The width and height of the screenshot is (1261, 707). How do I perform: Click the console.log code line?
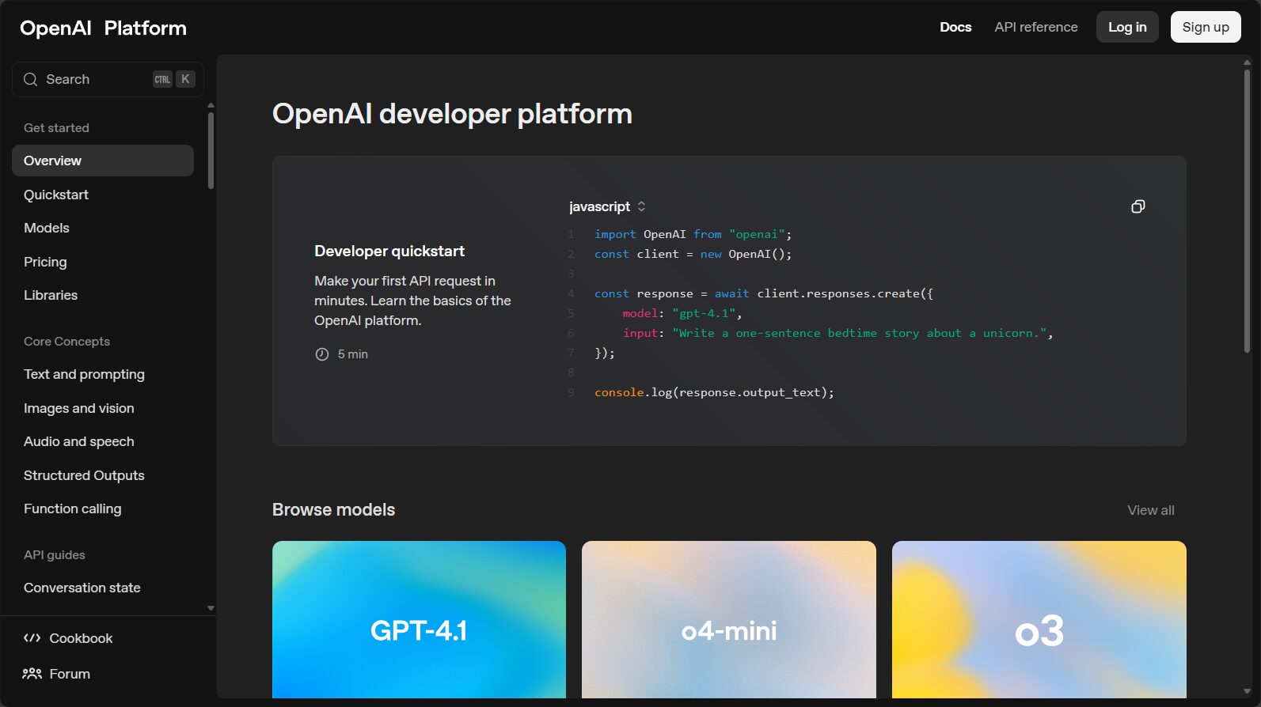point(714,392)
